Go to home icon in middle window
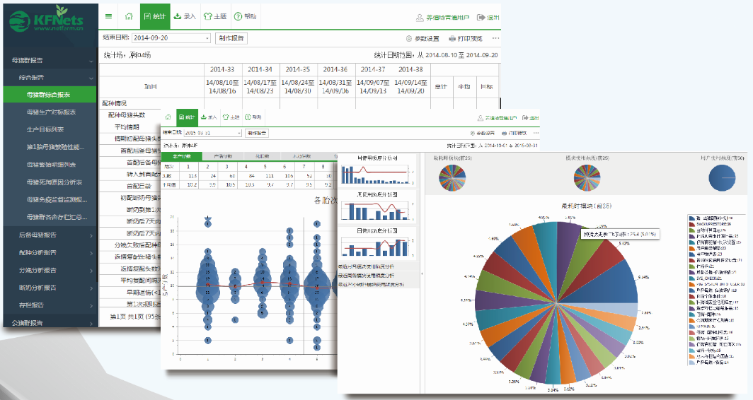 pos(168,117)
